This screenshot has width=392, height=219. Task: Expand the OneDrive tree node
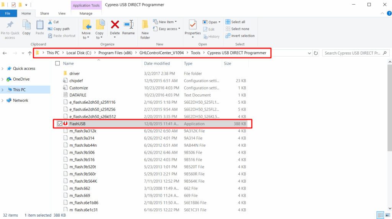[x=3, y=79]
